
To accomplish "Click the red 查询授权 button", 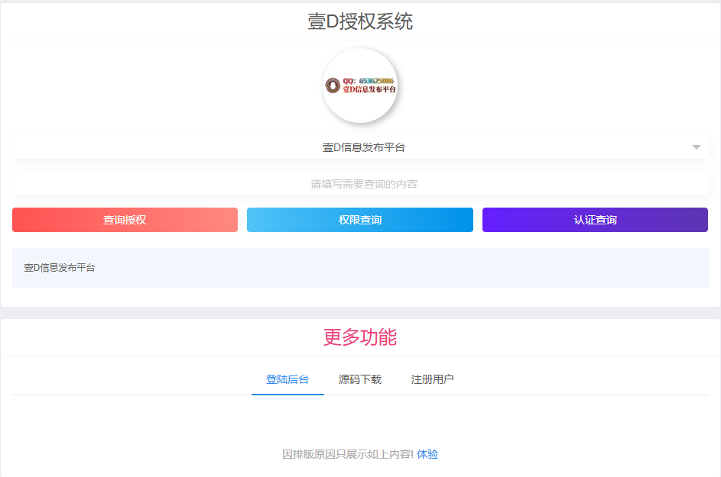I will pos(125,219).
